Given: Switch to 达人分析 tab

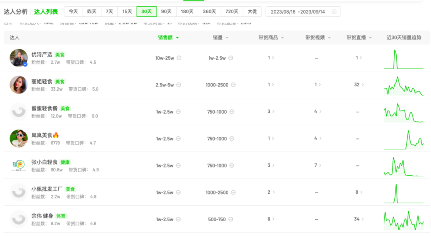Looking at the screenshot, I should (x=16, y=12).
